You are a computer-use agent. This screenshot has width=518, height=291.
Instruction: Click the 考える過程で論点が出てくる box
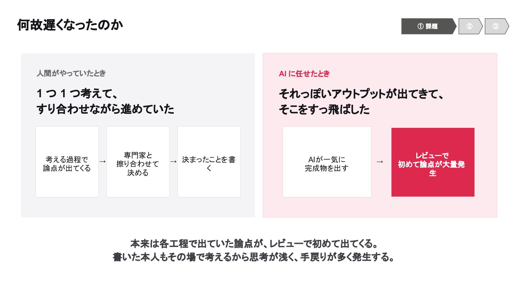coord(67,162)
